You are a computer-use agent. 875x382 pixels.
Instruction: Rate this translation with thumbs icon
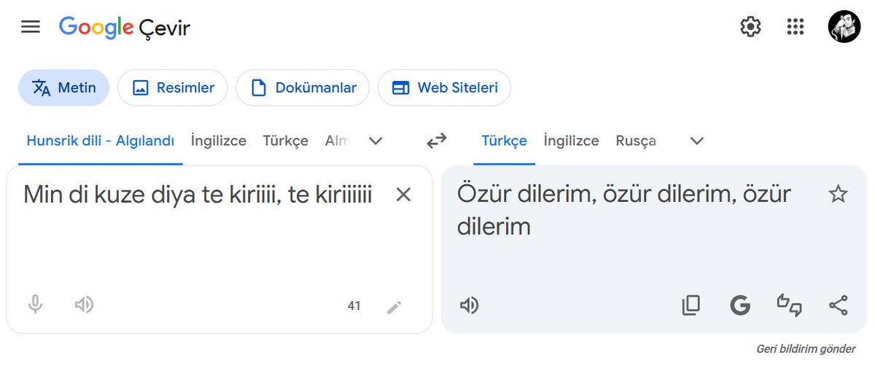click(789, 305)
